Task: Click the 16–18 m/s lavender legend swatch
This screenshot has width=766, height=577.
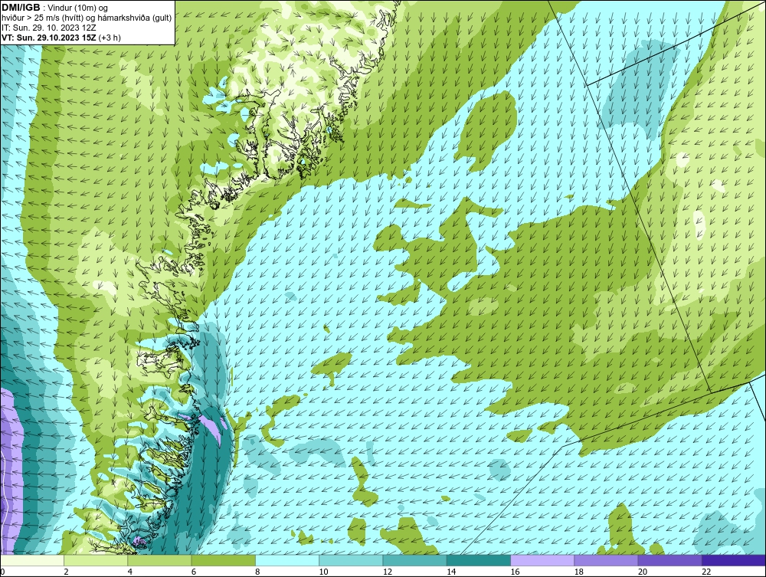Action: click(542, 560)
